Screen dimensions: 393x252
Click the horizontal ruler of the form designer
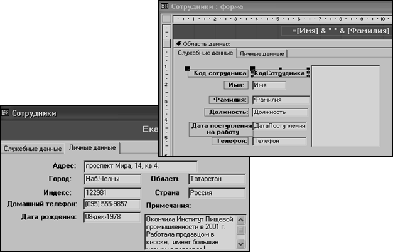point(283,19)
